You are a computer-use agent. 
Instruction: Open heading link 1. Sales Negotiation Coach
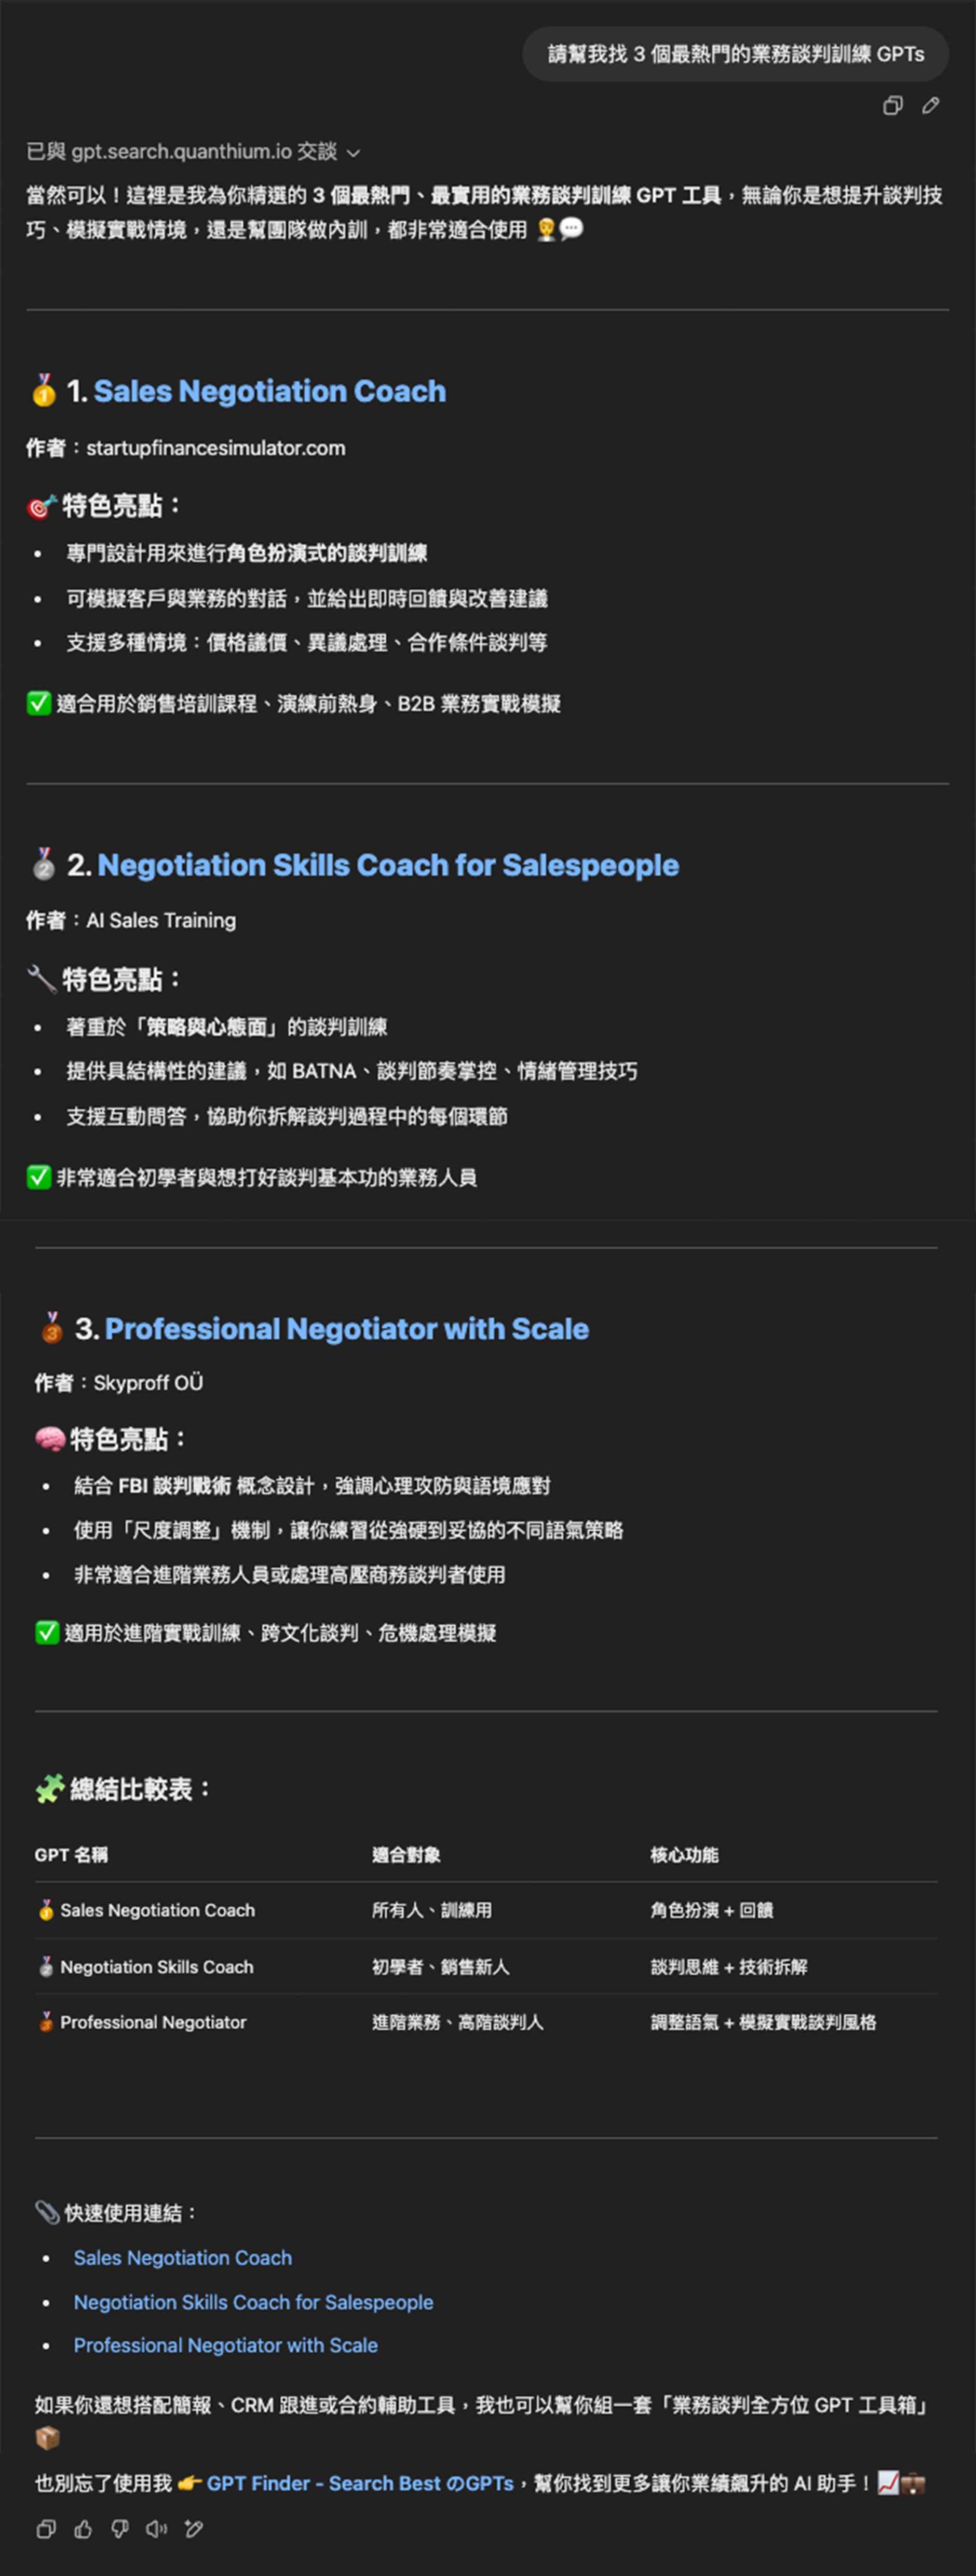[x=270, y=391]
